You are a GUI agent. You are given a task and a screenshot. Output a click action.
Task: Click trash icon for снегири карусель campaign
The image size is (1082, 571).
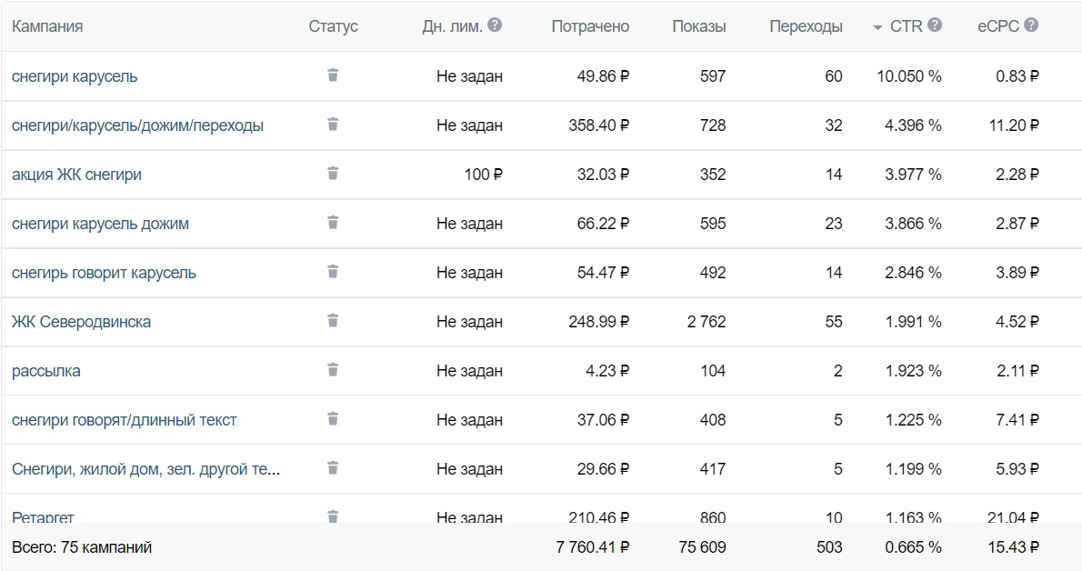coord(333,75)
